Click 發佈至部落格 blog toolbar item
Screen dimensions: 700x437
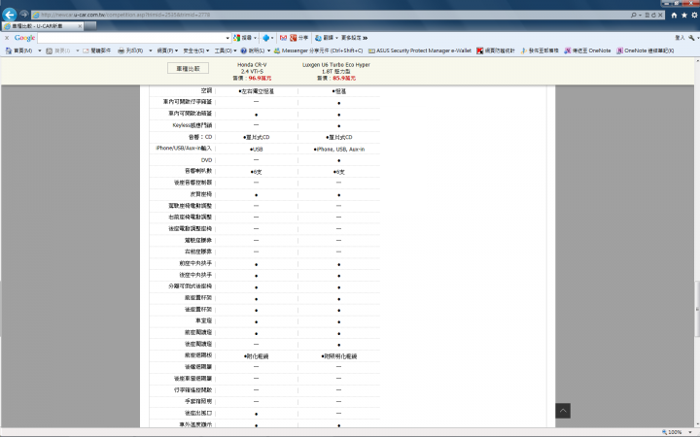pos(540,50)
